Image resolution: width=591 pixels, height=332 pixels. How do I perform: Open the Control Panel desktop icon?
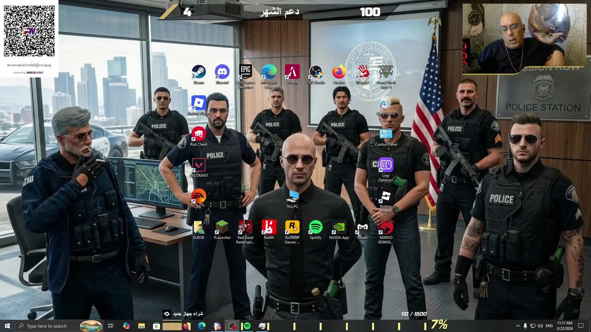pyautogui.click(x=386, y=136)
